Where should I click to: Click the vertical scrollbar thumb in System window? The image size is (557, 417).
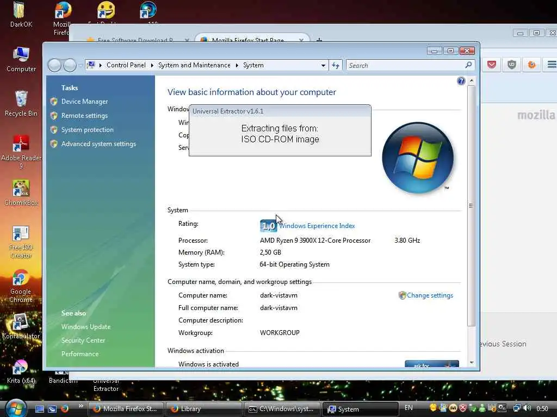[472, 206]
